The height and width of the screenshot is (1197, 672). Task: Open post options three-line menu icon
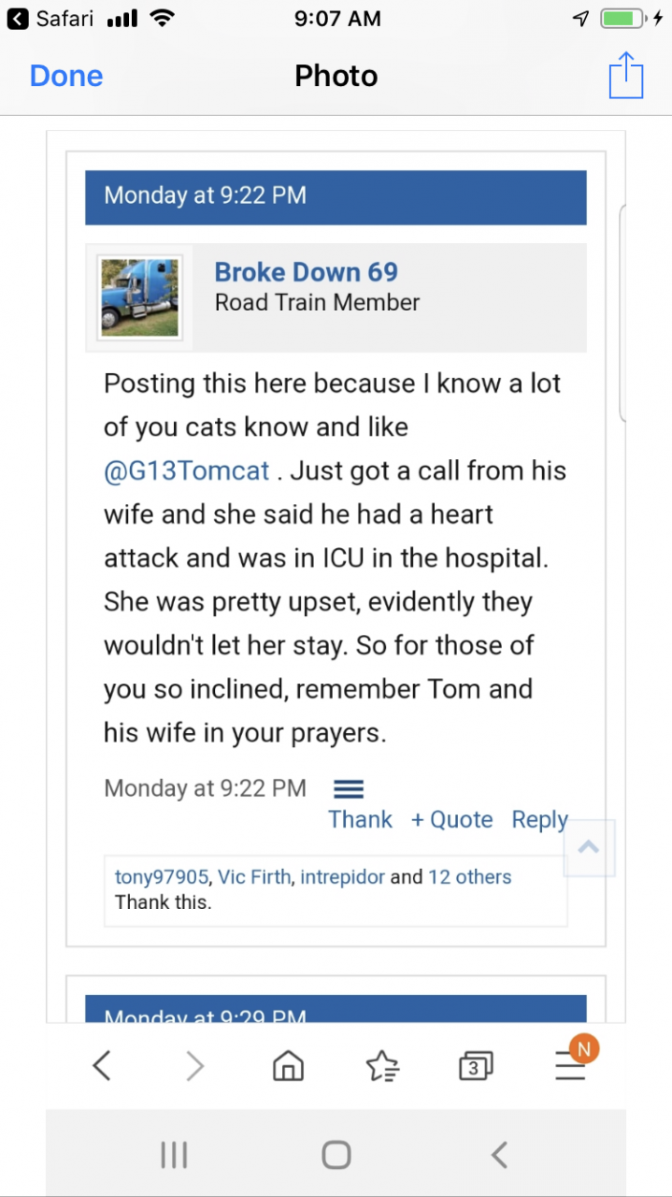pos(349,788)
